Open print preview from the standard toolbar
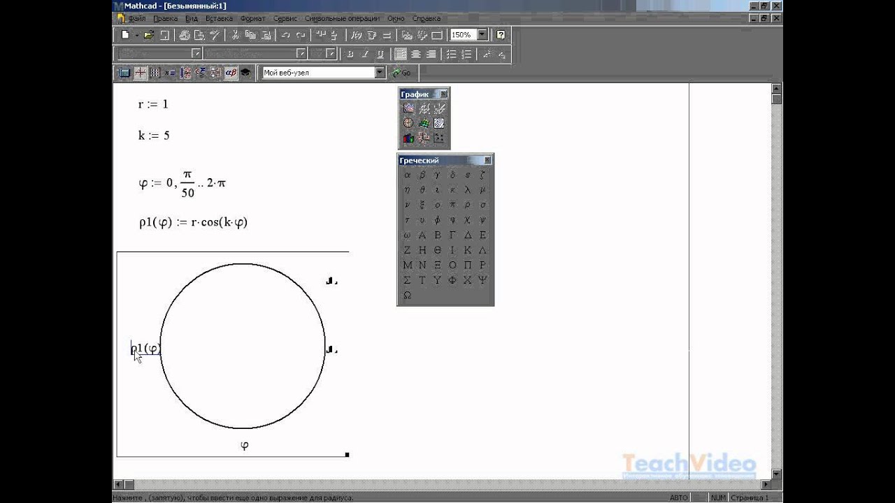Image resolution: width=895 pixels, height=503 pixels. (x=199, y=35)
